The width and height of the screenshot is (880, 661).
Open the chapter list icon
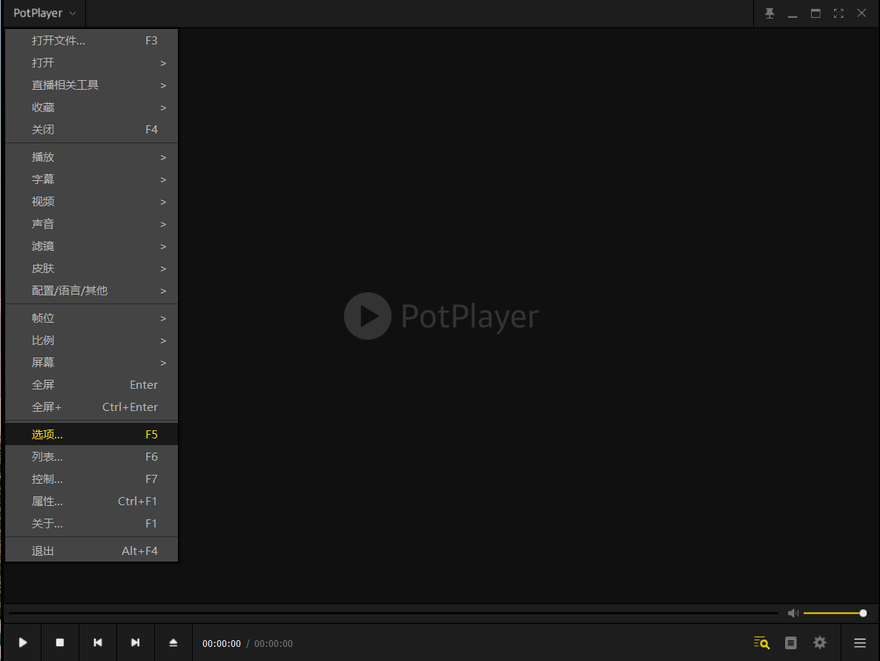[791, 642]
